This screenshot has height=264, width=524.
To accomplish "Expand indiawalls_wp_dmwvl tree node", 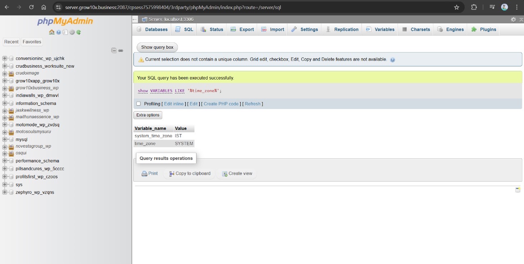I will coord(5,96).
